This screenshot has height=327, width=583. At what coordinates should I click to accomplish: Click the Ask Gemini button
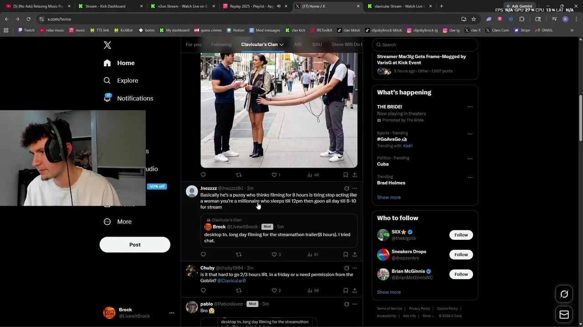(x=519, y=6)
